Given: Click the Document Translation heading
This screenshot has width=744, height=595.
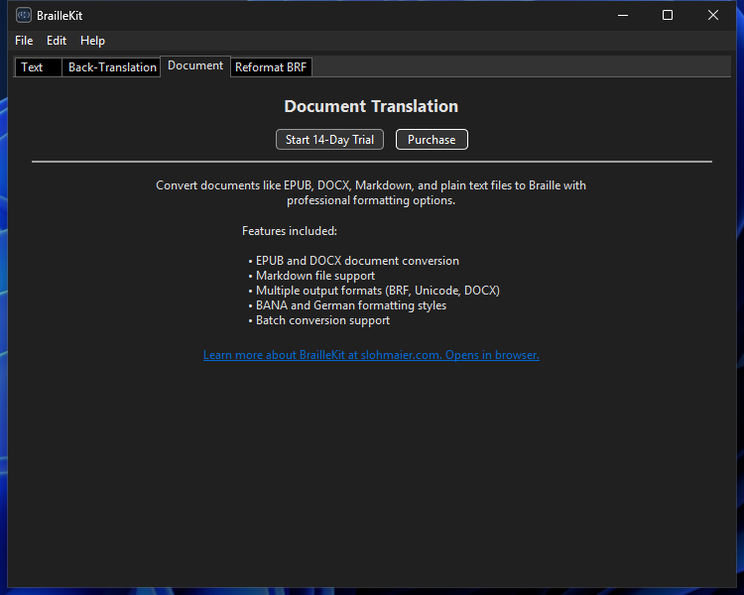Looking at the screenshot, I should click(371, 106).
